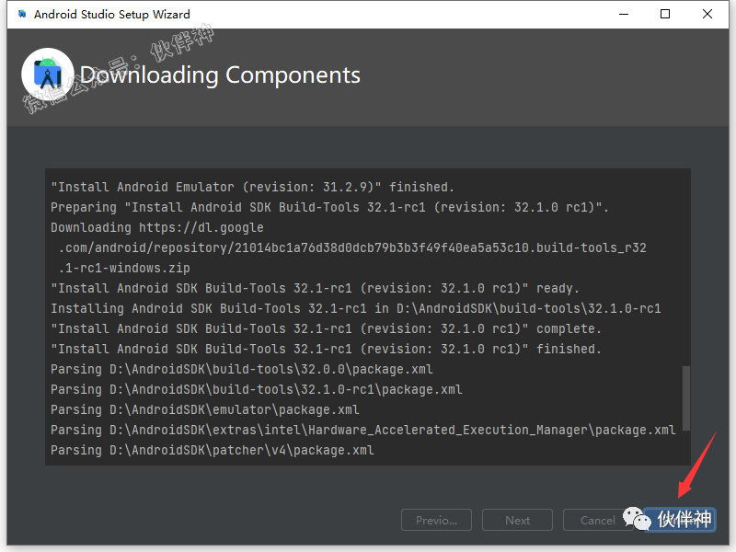Viewport: 736px width, 552px height.
Task: Click the Build-Tools 32.1-rc1 ready line
Action: pyautogui.click(x=315, y=288)
